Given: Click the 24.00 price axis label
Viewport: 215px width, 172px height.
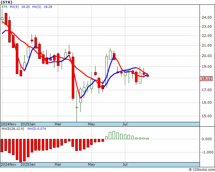Looking at the screenshot, I should coord(207,17).
